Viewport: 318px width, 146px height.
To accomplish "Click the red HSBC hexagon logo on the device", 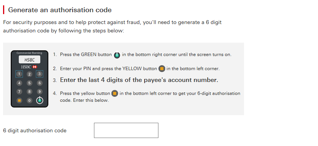I will tap(35, 67).
